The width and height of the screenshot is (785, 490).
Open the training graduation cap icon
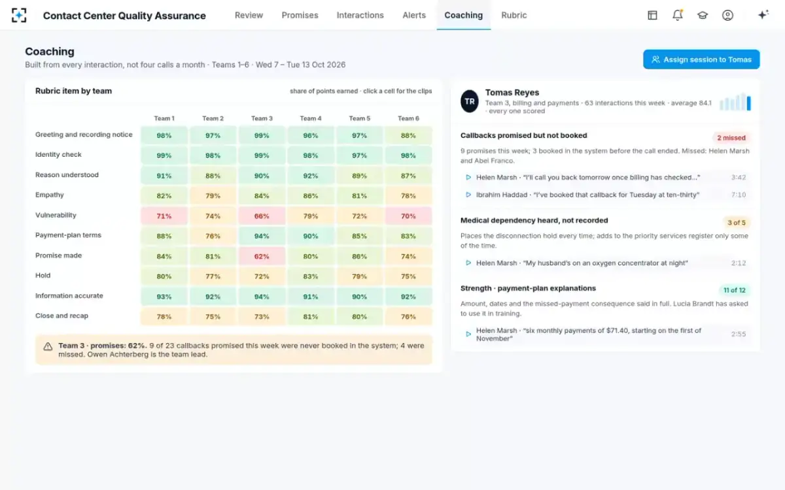pyautogui.click(x=703, y=15)
